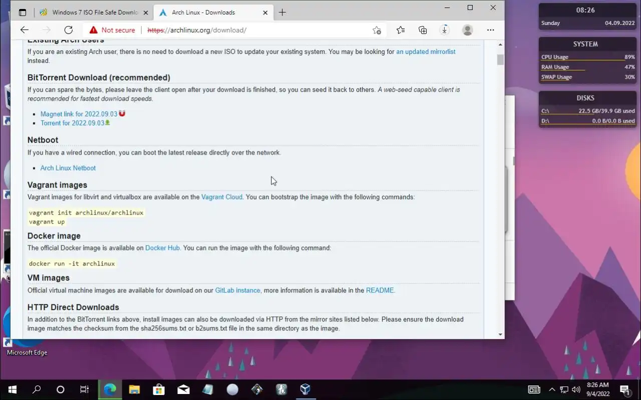This screenshot has width=641, height=400.
Task: Click the 'docker run -it archlinux' command
Action: 72,263
